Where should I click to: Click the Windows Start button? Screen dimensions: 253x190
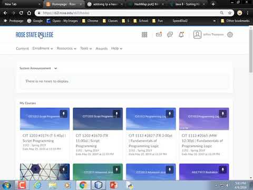coord(6,185)
